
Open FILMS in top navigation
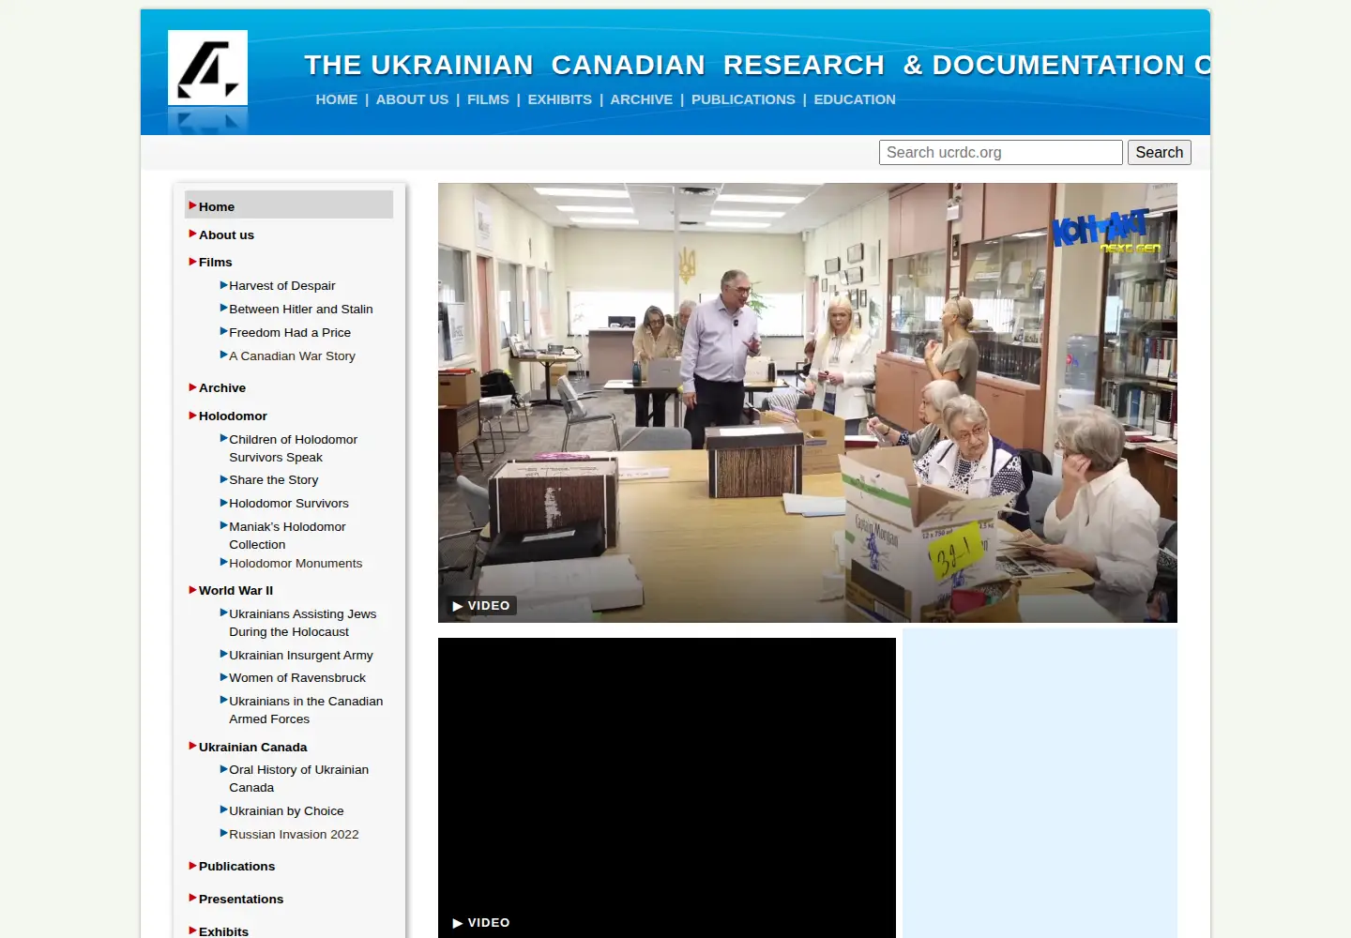[x=488, y=99]
